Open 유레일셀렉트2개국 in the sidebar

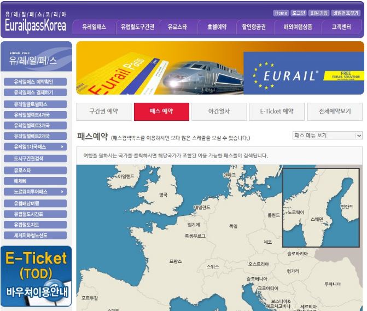(36, 136)
